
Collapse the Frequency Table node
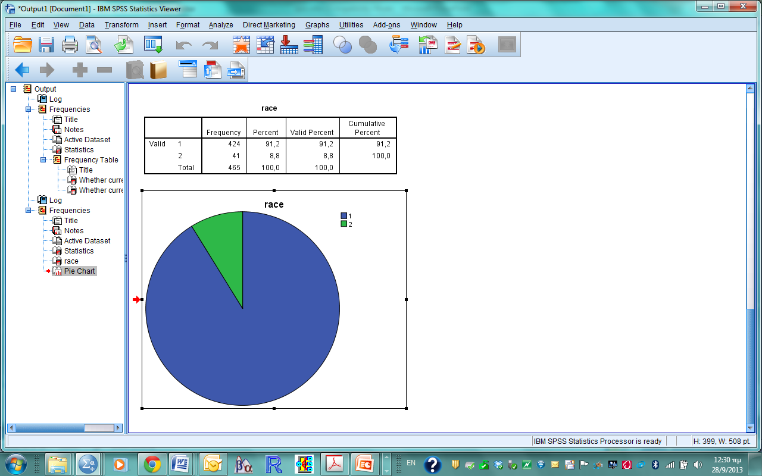[x=43, y=160]
